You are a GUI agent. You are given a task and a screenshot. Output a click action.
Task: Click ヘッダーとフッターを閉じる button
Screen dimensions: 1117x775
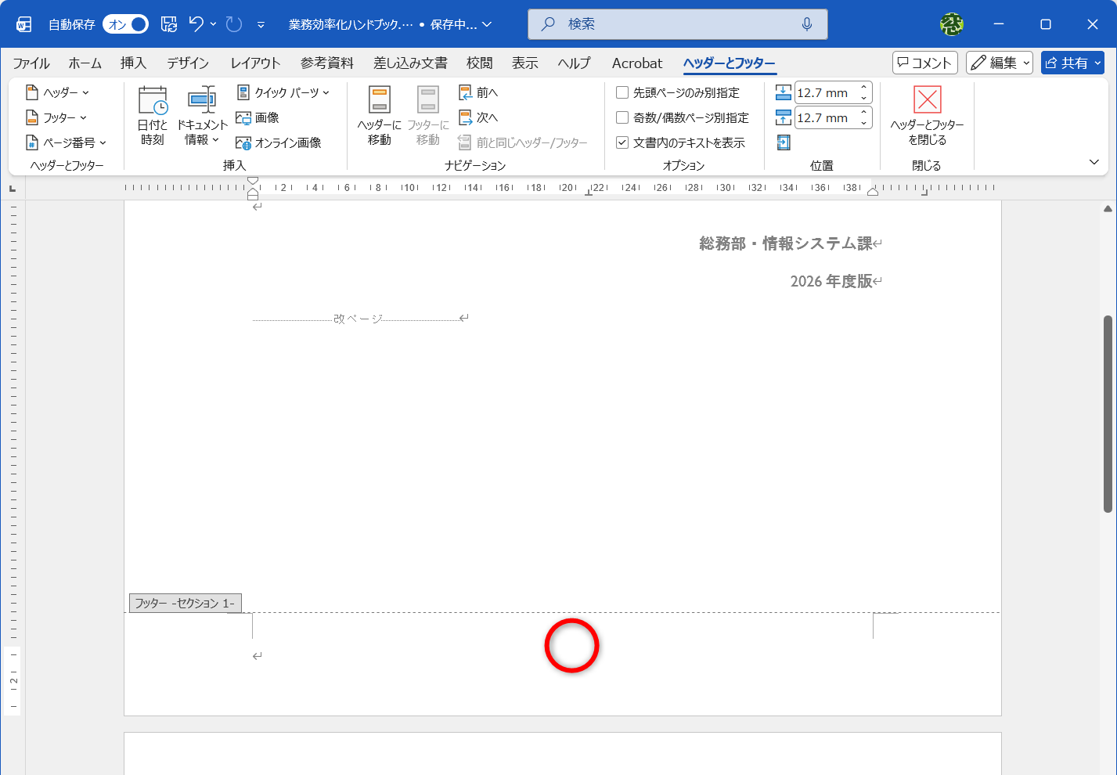click(x=927, y=116)
